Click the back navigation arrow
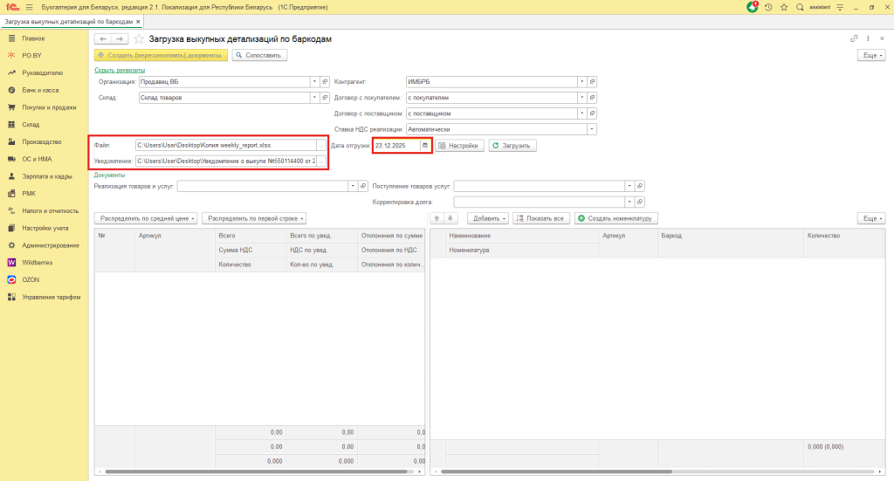 tap(102, 39)
